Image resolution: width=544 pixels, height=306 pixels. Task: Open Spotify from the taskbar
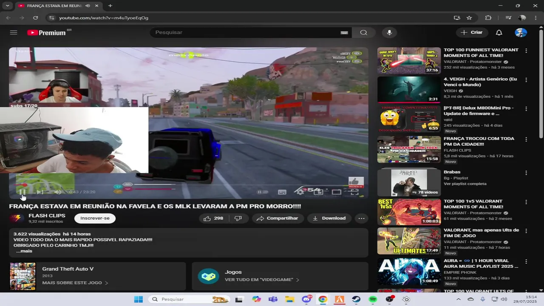click(373, 299)
